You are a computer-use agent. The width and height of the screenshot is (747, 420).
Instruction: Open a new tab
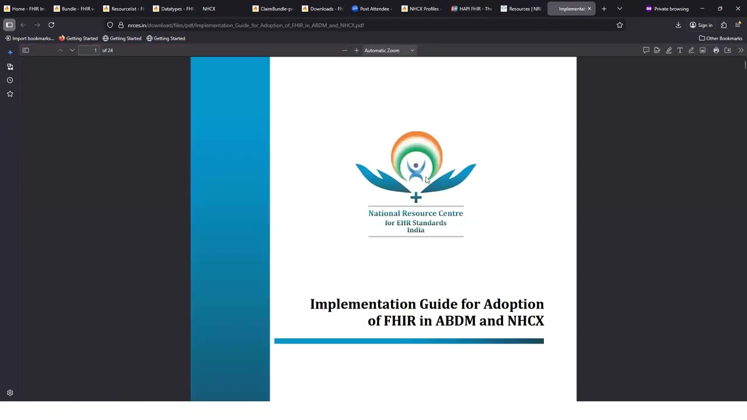pyautogui.click(x=604, y=9)
